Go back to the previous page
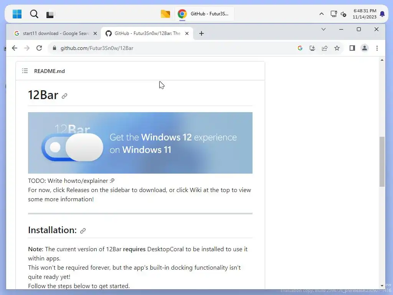The image size is (393, 295). point(15,48)
